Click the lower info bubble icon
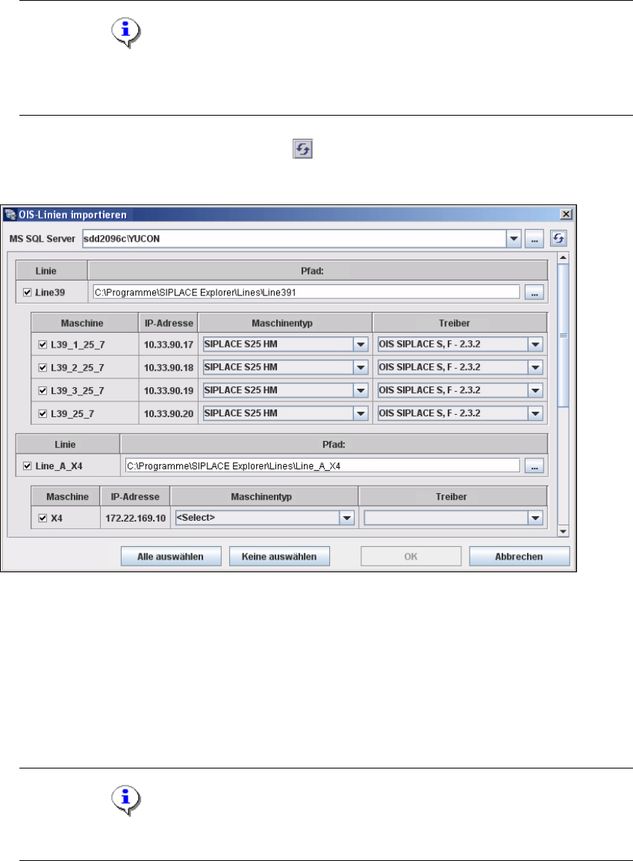The image size is (633, 861). click(126, 800)
